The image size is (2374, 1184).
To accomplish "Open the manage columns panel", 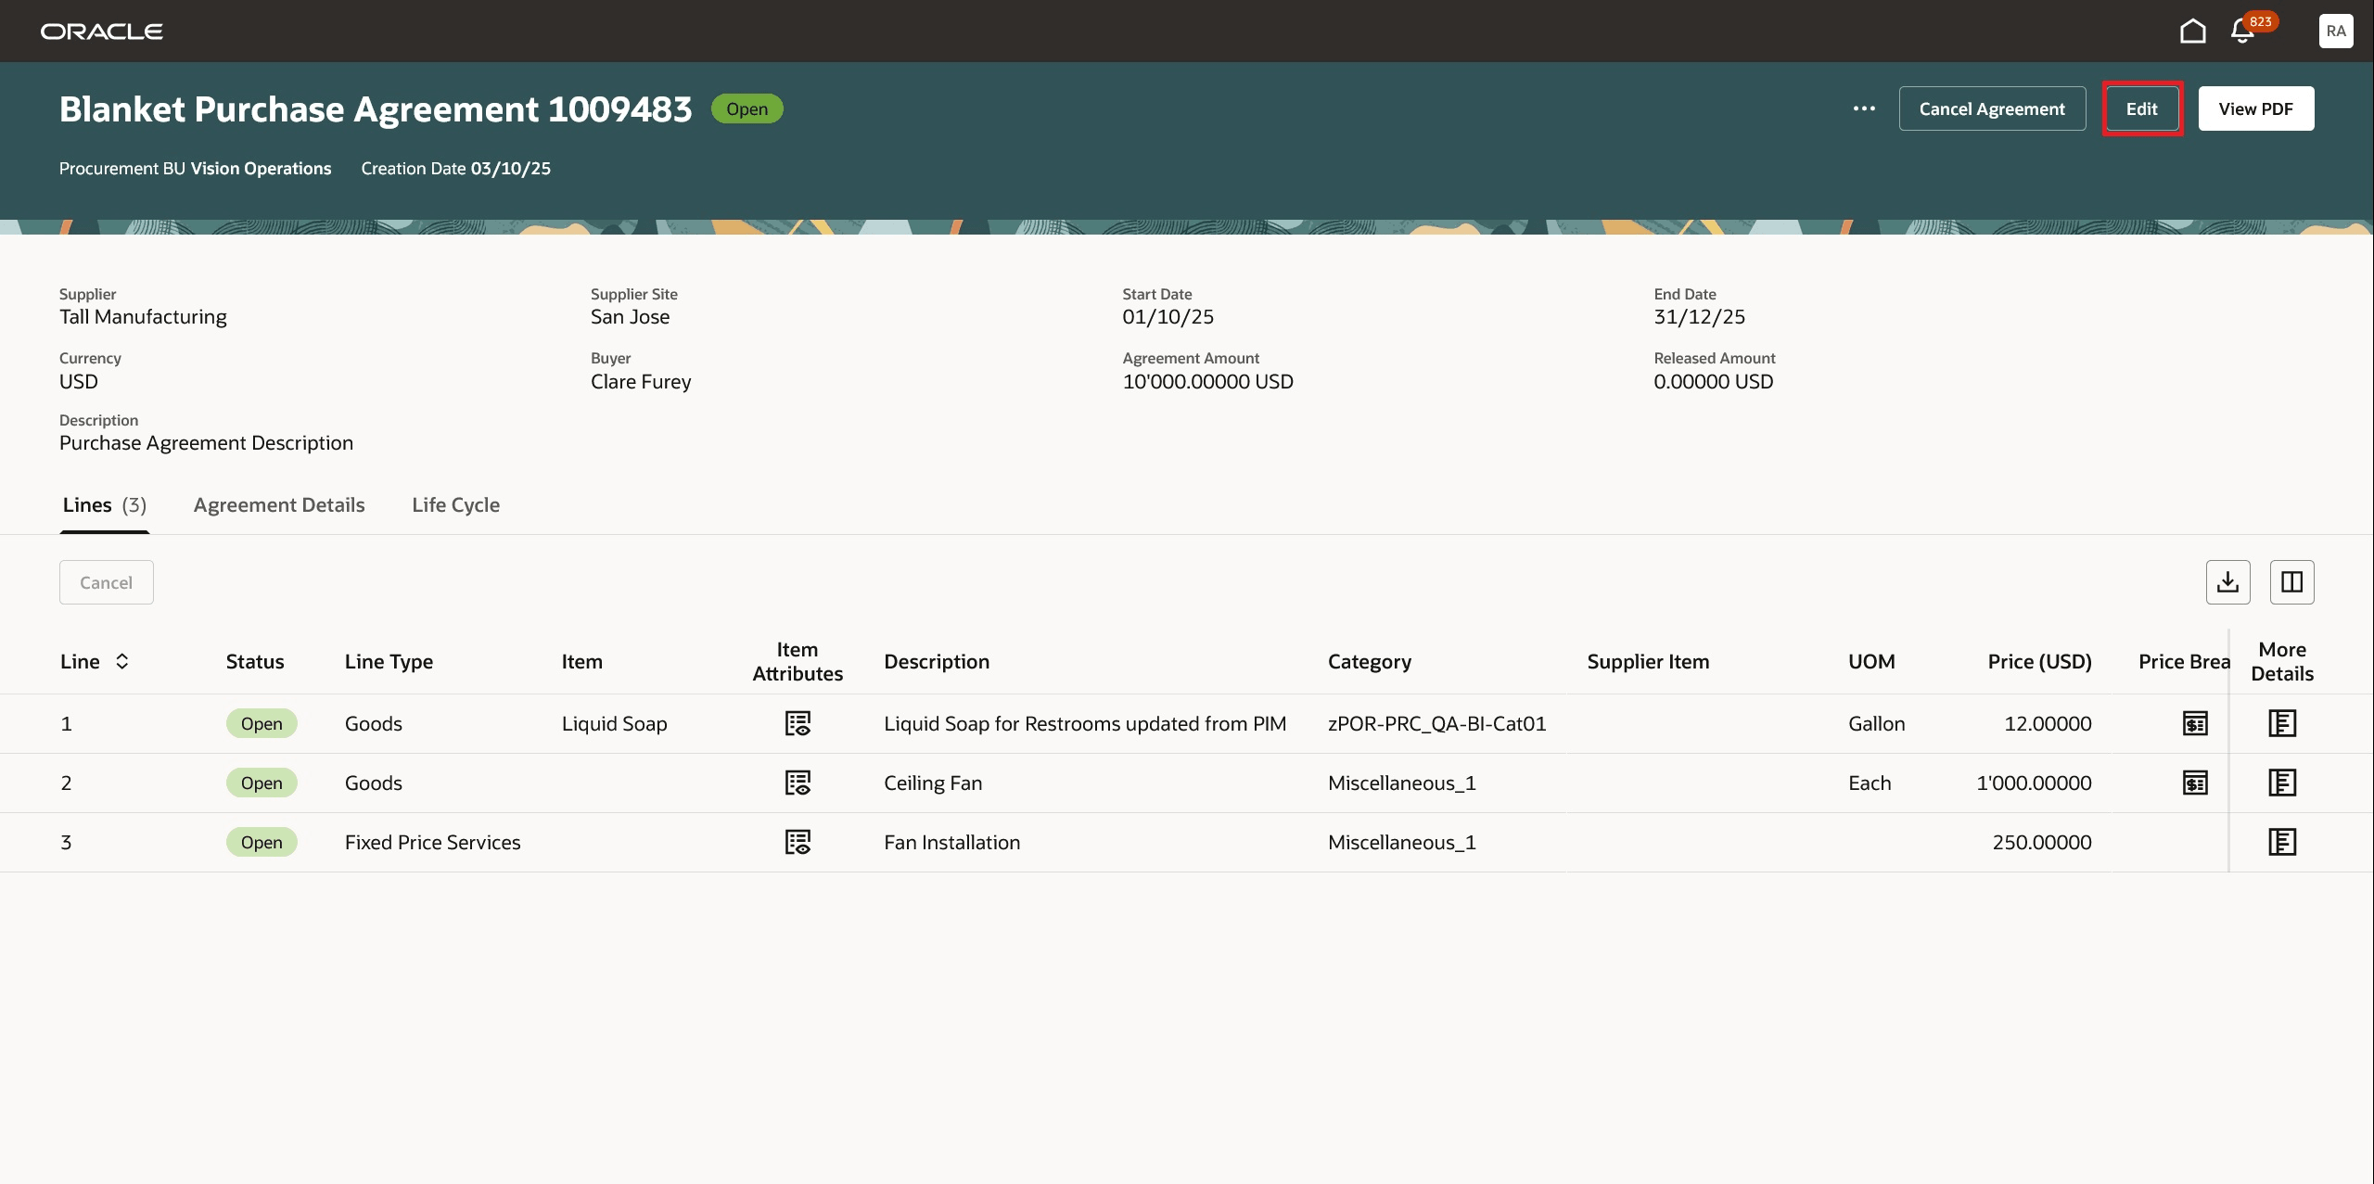I will click(x=2291, y=581).
